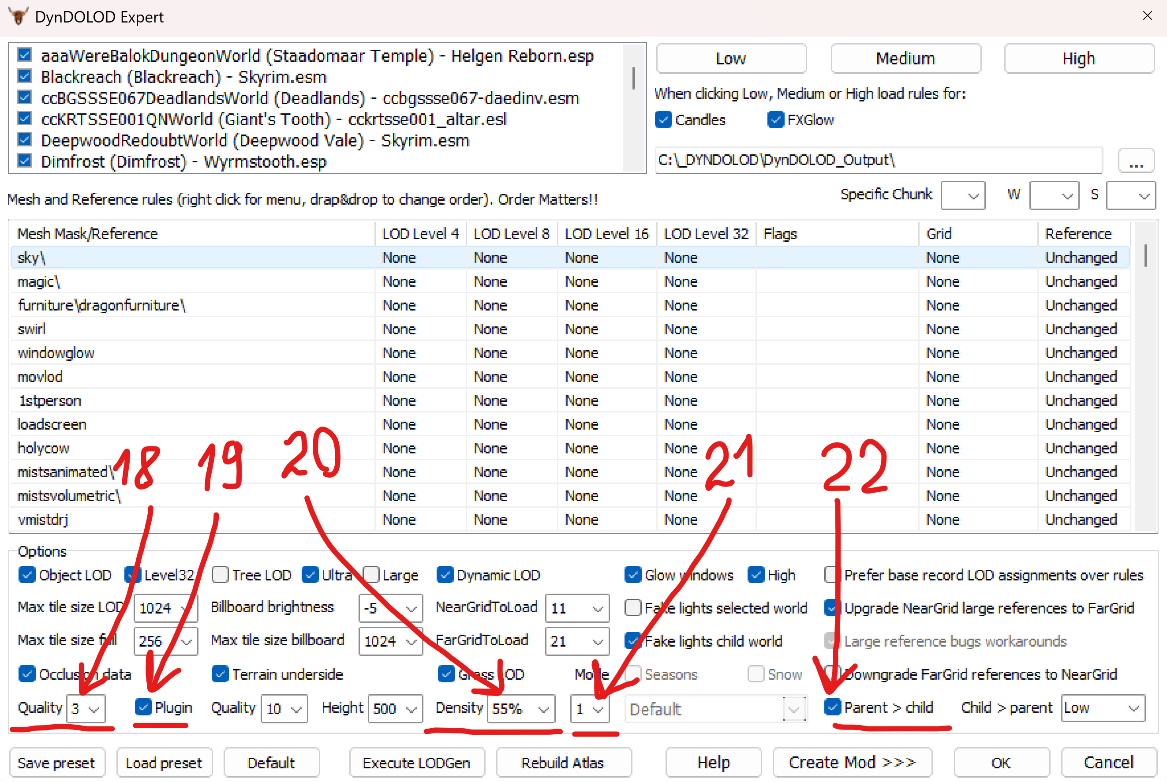Click the High preset button
Screen dimensions: 1167x782
[1078, 59]
